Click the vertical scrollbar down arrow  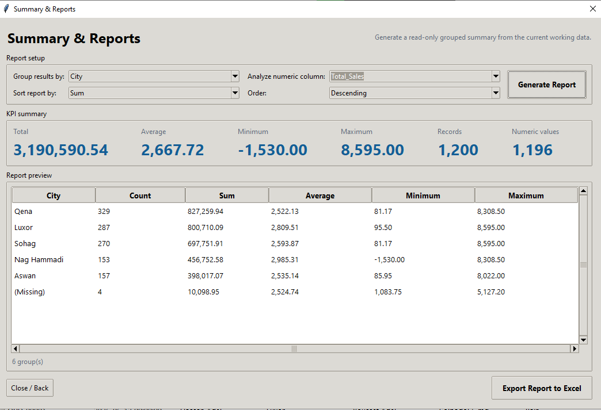click(x=583, y=340)
